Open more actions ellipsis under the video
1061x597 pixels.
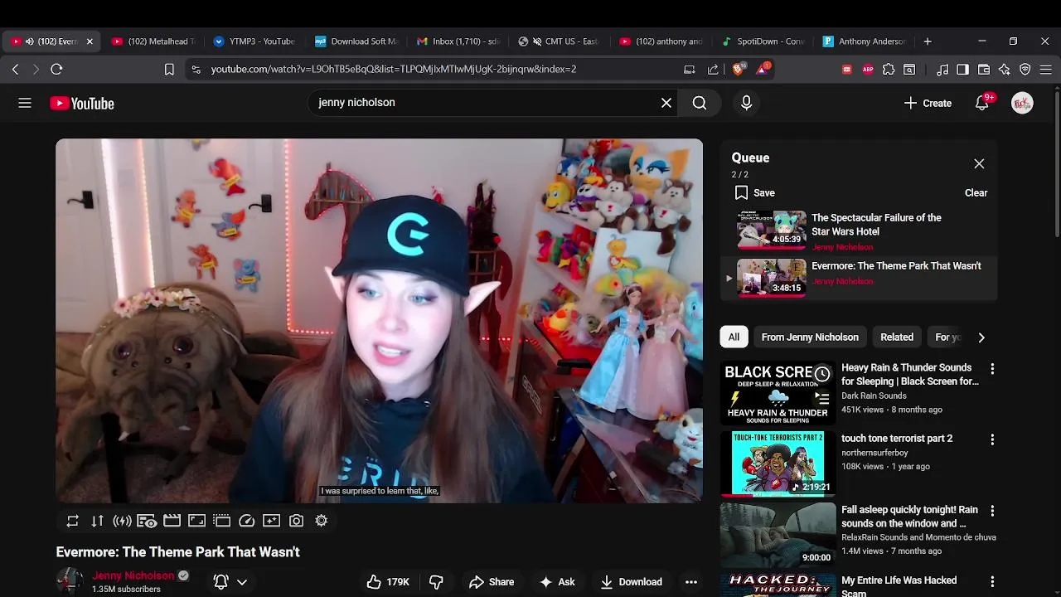tap(691, 582)
